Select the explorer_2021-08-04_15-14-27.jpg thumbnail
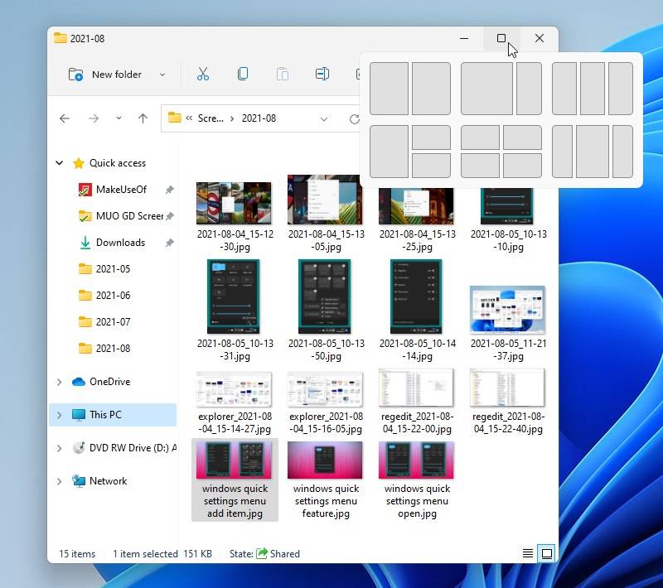Screen dimensions: 663x588 coord(234,390)
